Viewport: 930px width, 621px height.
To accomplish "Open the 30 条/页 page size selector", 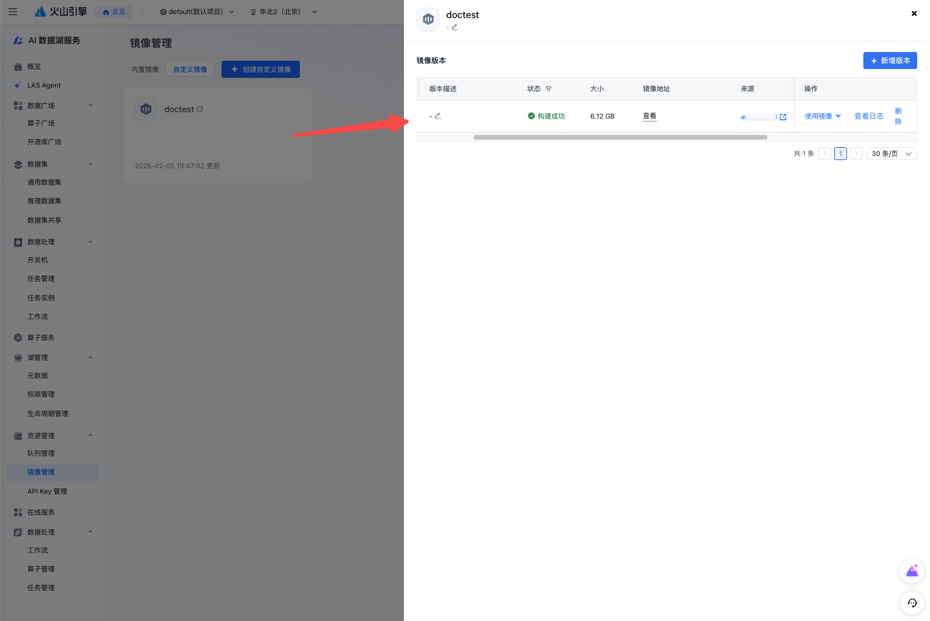I will coord(891,154).
